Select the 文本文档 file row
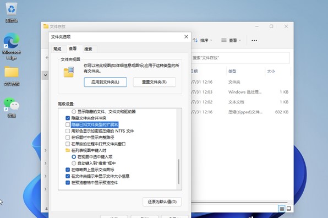The height and width of the screenshot is (218, 328). coord(240,102)
